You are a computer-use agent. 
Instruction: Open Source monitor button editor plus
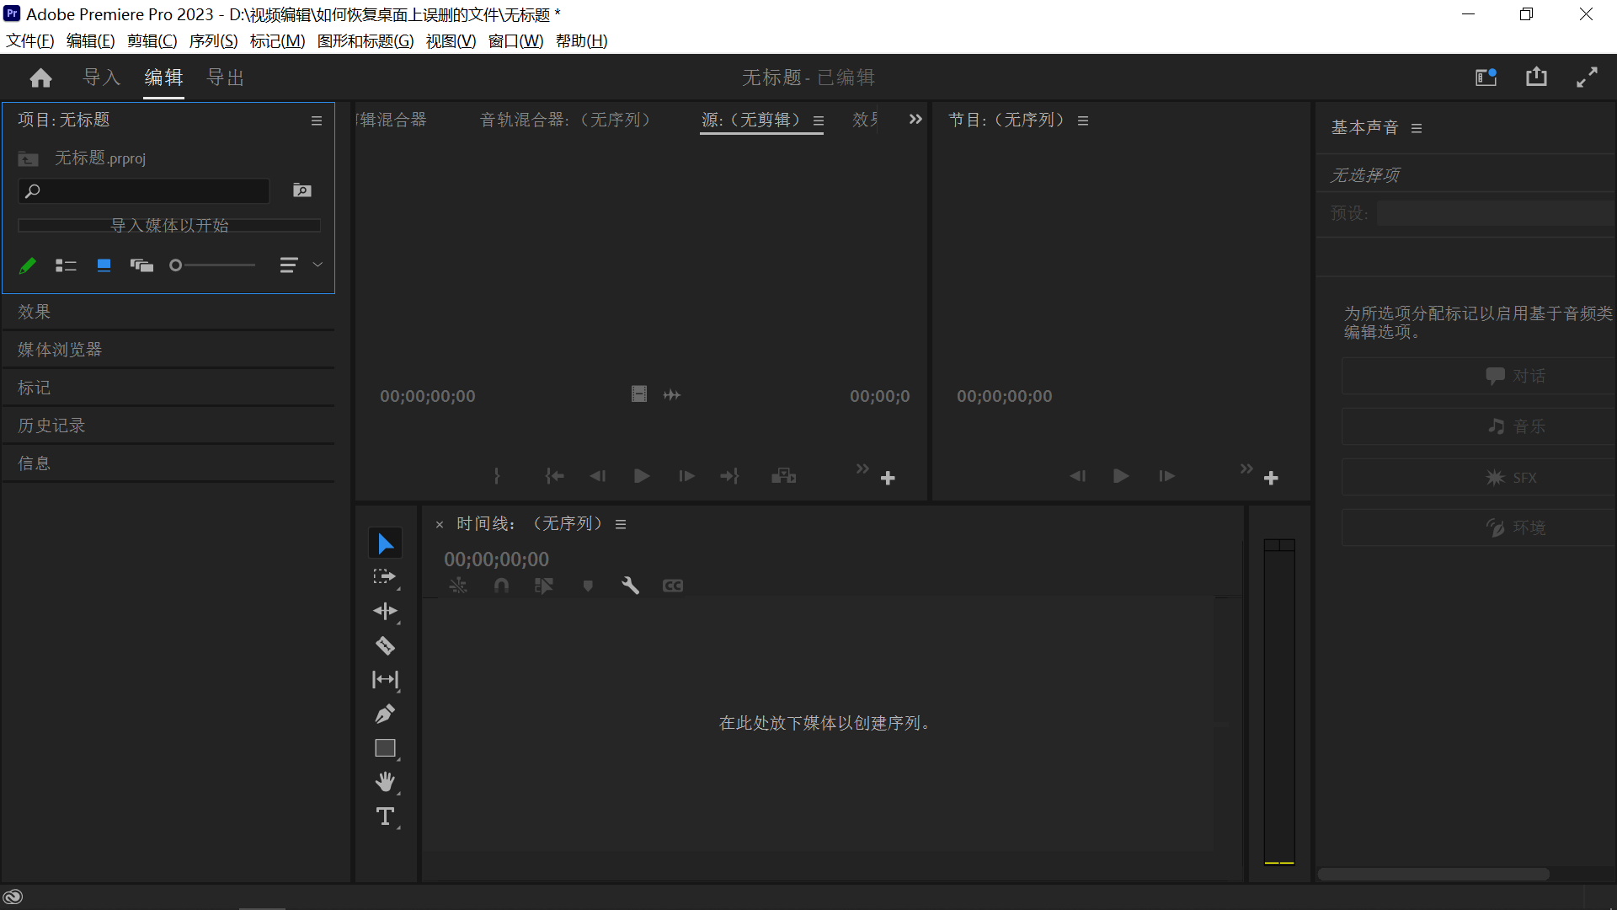pos(888,478)
